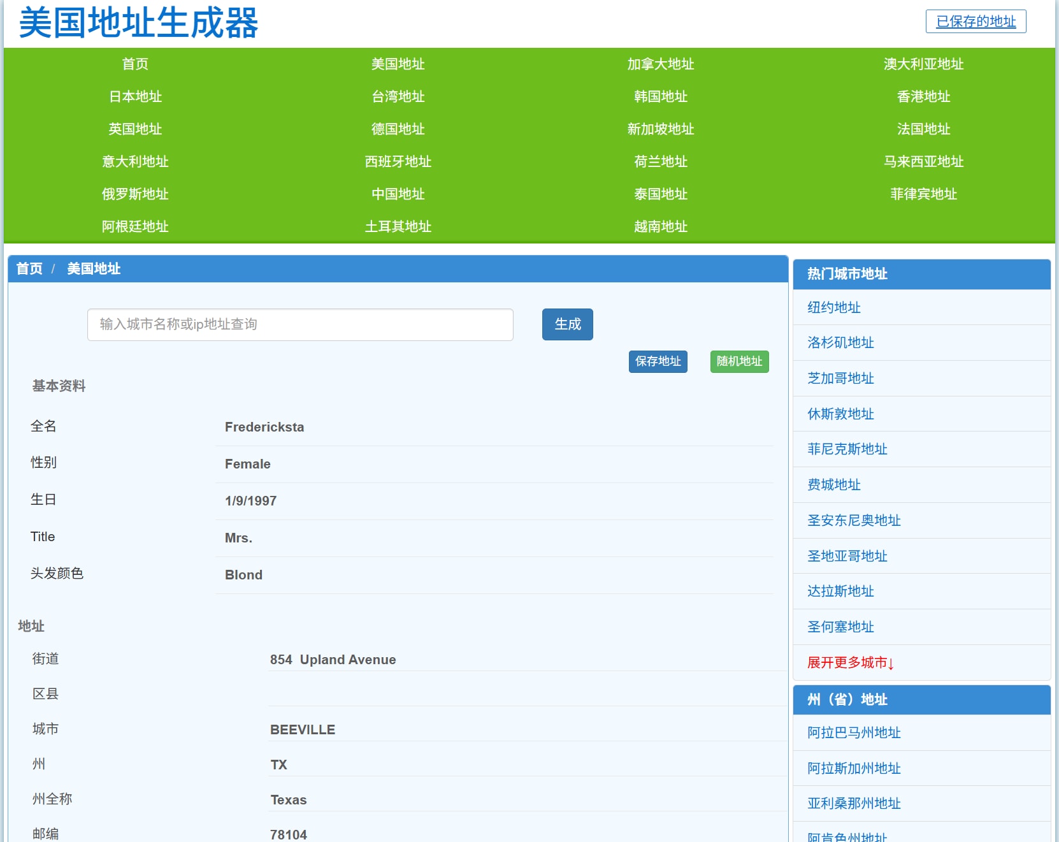This screenshot has height=842, width=1059.
Task: Click 阿拉巴马州地址 in the state list
Action: (x=853, y=733)
